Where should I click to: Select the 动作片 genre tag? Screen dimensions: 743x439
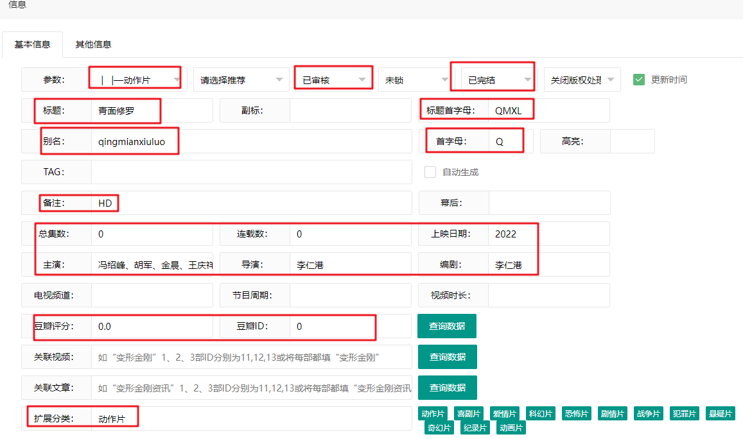433,413
